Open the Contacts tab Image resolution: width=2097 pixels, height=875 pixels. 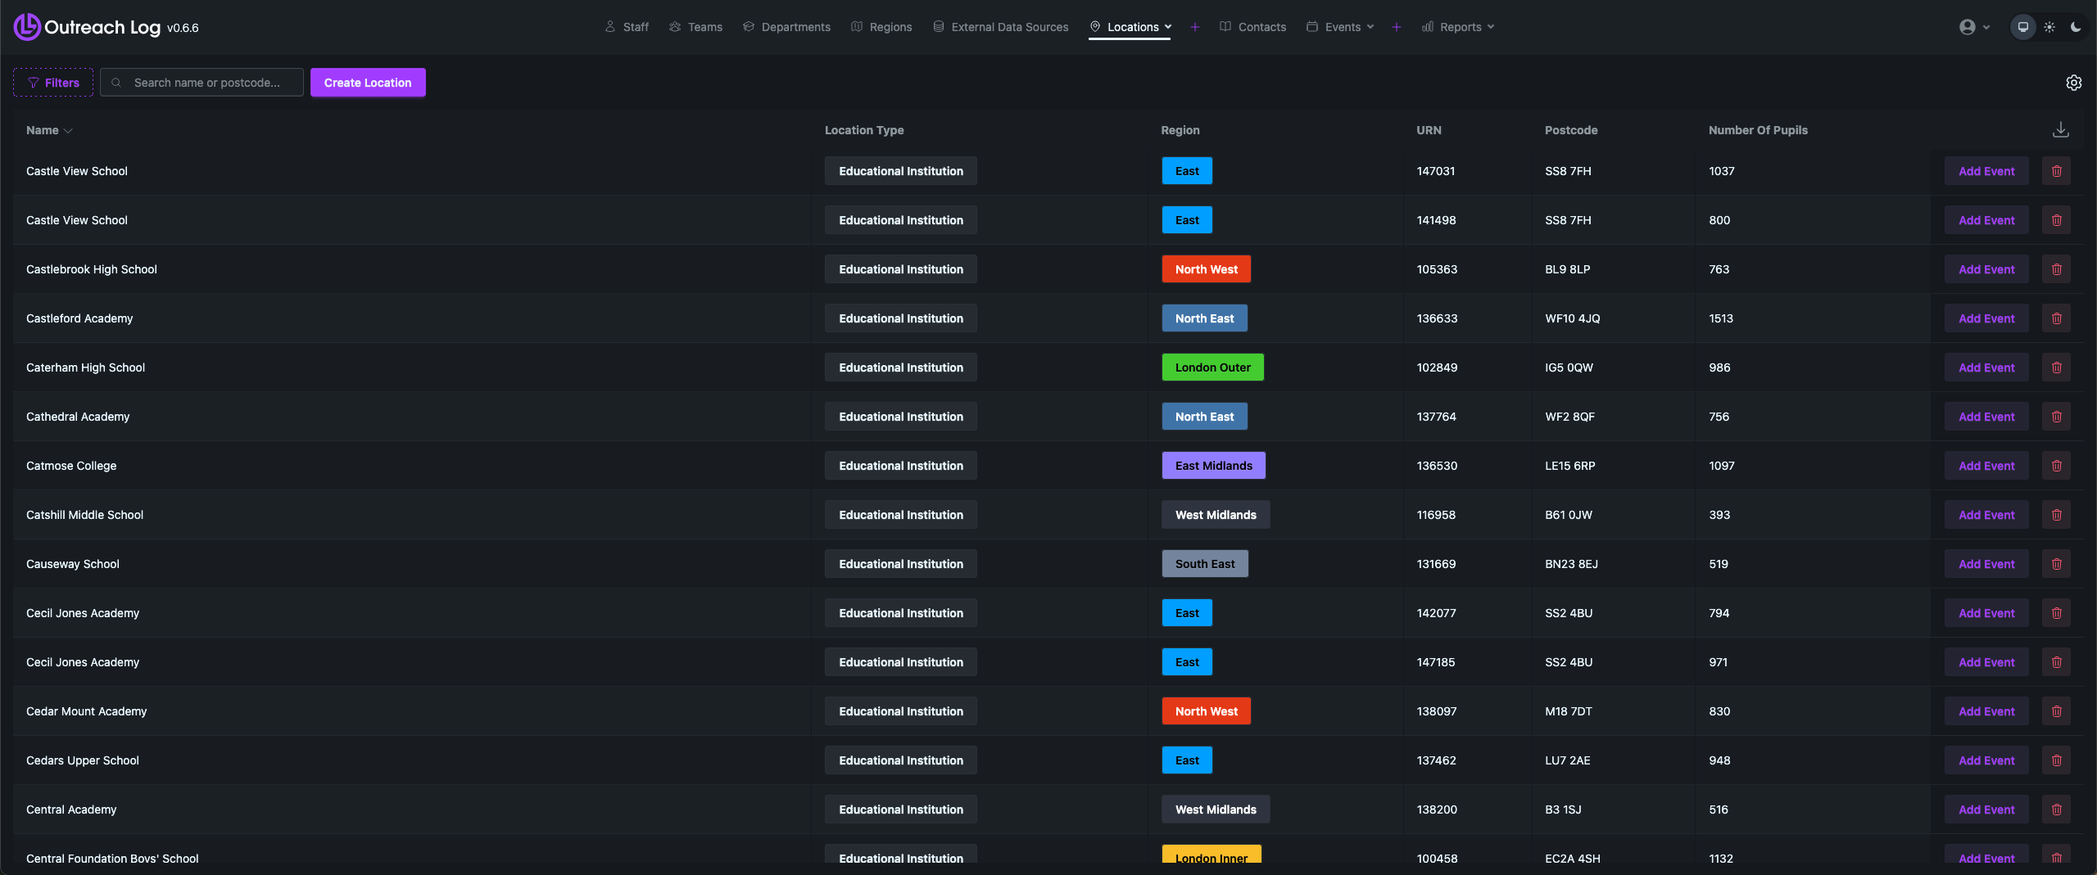tap(1252, 27)
